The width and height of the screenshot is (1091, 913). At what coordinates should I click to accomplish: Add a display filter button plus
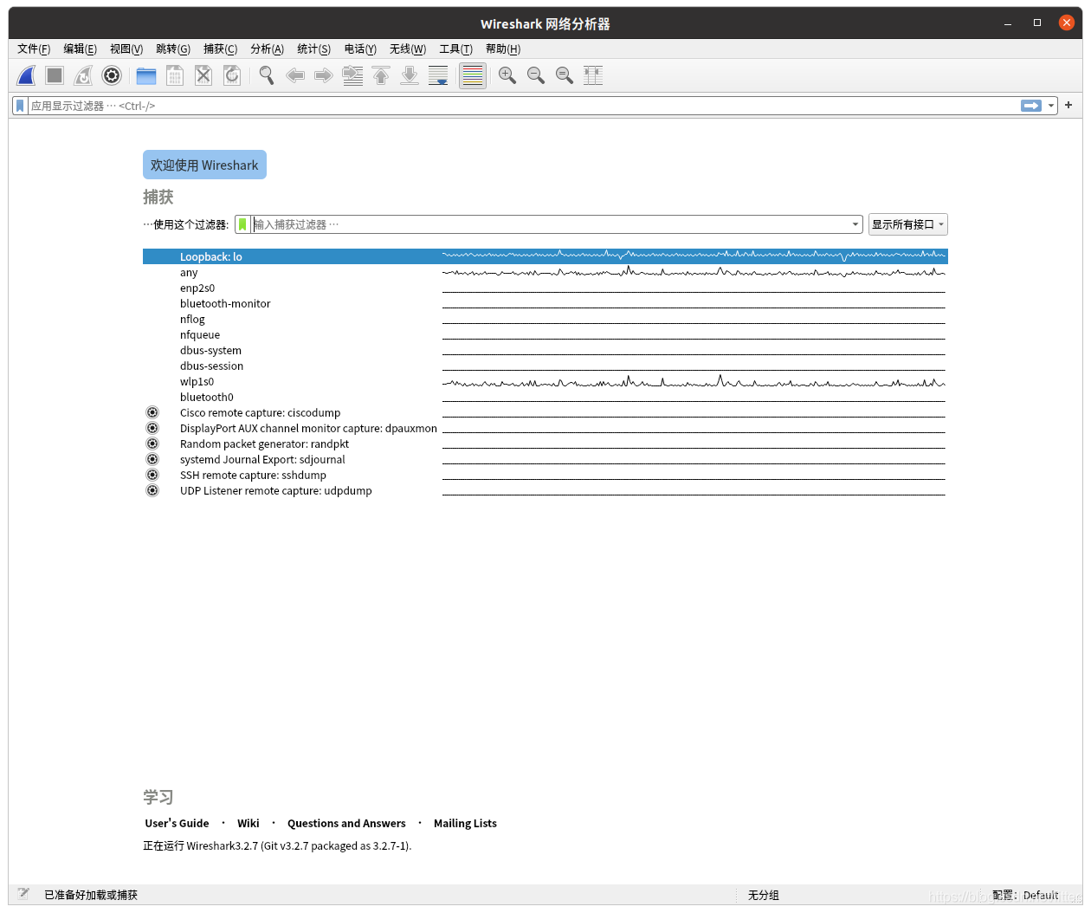(x=1068, y=105)
